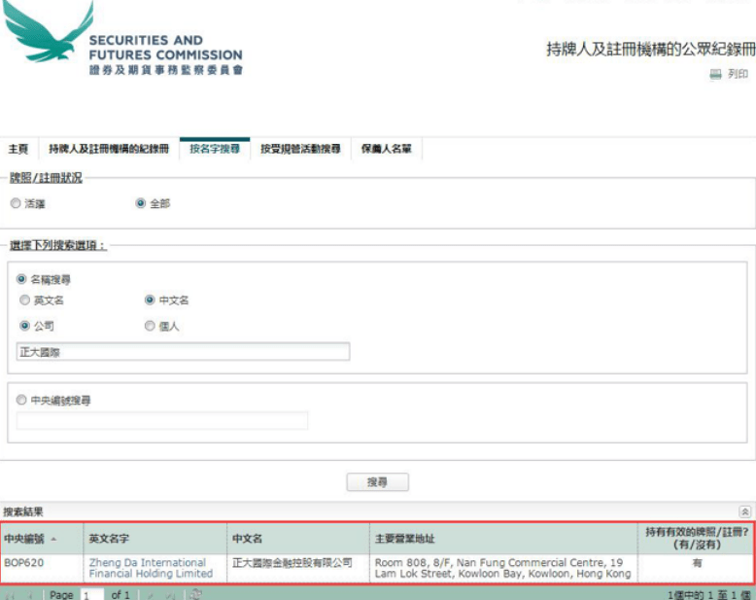Open the 主頁 tab

click(x=18, y=149)
